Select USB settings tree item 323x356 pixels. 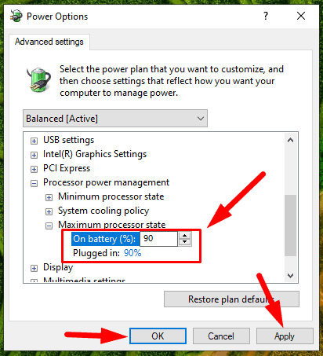pyautogui.click(x=69, y=140)
